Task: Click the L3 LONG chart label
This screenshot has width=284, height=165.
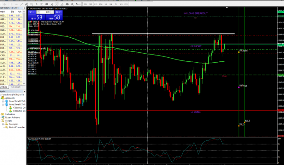Action: tap(195, 112)
